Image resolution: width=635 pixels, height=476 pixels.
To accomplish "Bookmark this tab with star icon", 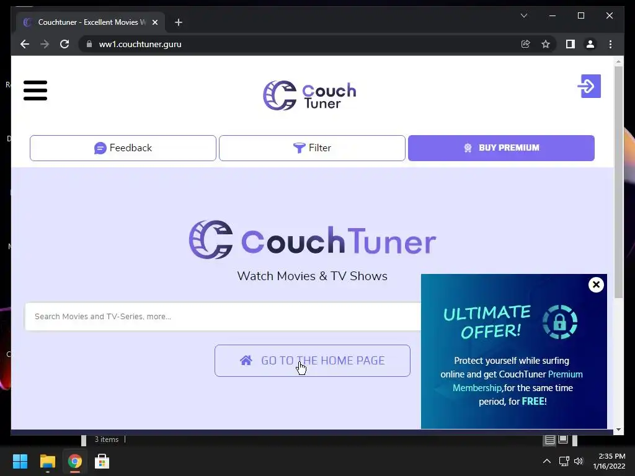I will pyautogui.click(x=546, y=44).
